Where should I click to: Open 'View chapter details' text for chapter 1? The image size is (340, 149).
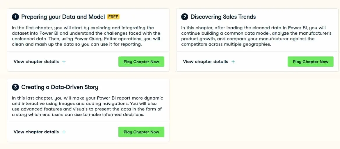pyautogui.click(x=36, y=62)
